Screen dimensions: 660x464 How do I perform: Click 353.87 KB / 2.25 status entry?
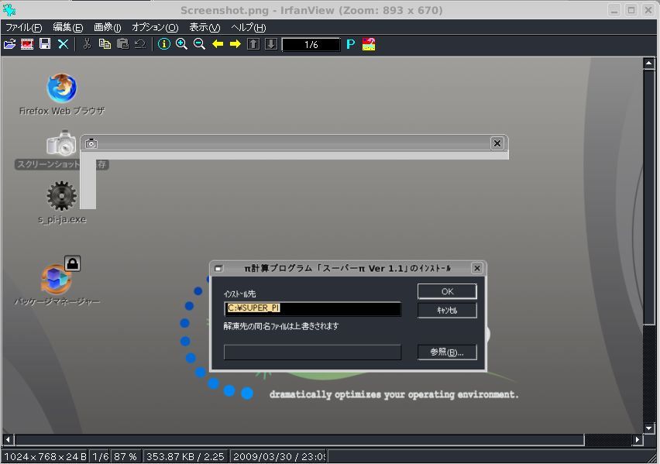(186, 457)
